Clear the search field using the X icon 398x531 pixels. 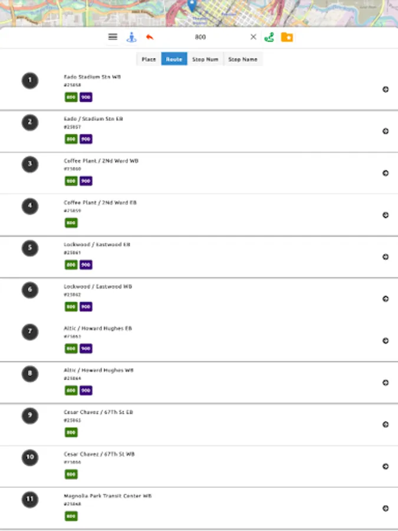(x=253, y=37)
